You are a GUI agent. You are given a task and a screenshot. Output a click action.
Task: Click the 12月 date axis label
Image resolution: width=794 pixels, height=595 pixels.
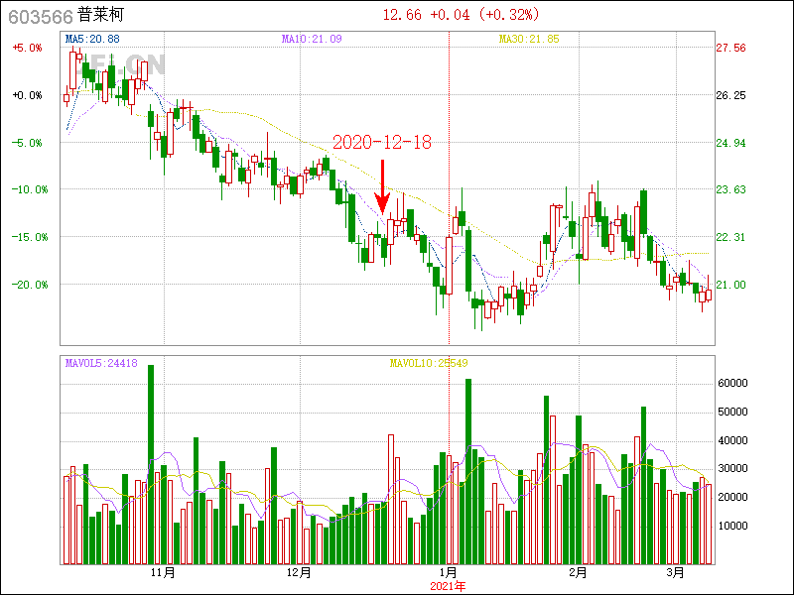pyautogui.click(x=300, y=573)
